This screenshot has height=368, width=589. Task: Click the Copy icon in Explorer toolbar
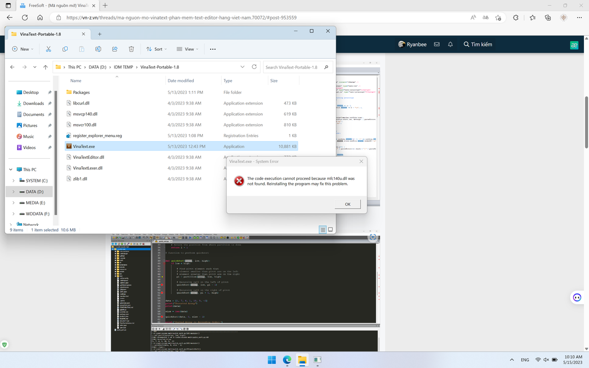pos(65,49)
